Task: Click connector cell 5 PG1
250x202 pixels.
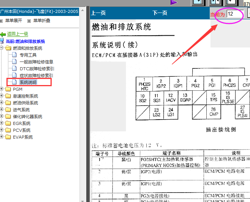Action: pyautogui.click(x=212, y=83)
